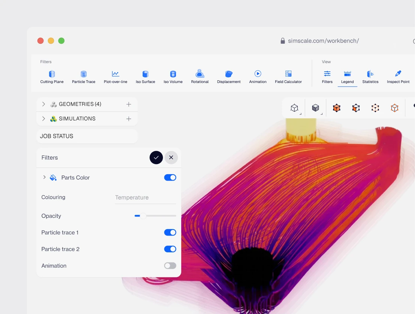
Task: Open the Field Calculator
Action: (x=288, y=77)
